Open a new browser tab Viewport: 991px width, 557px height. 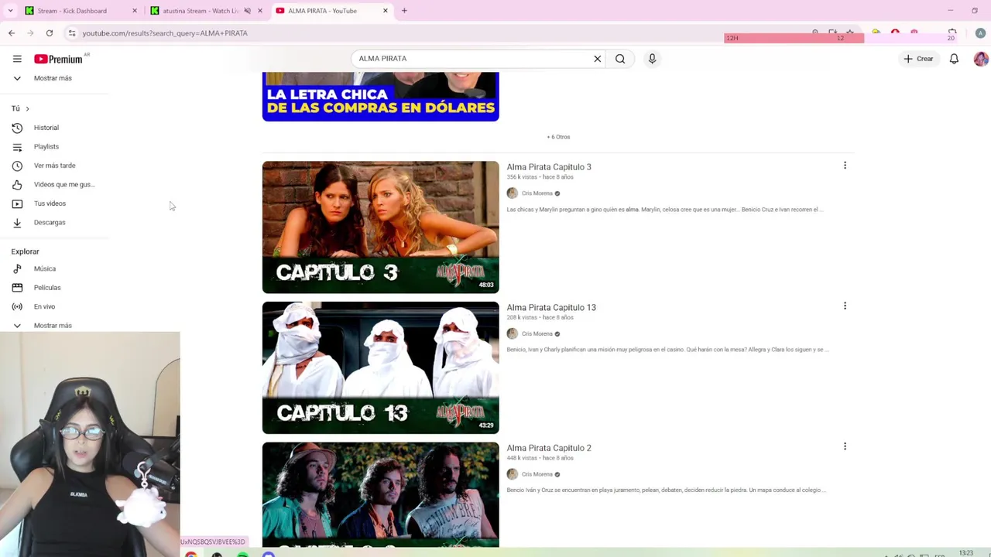pyautogui.click(x=404, y=11)
